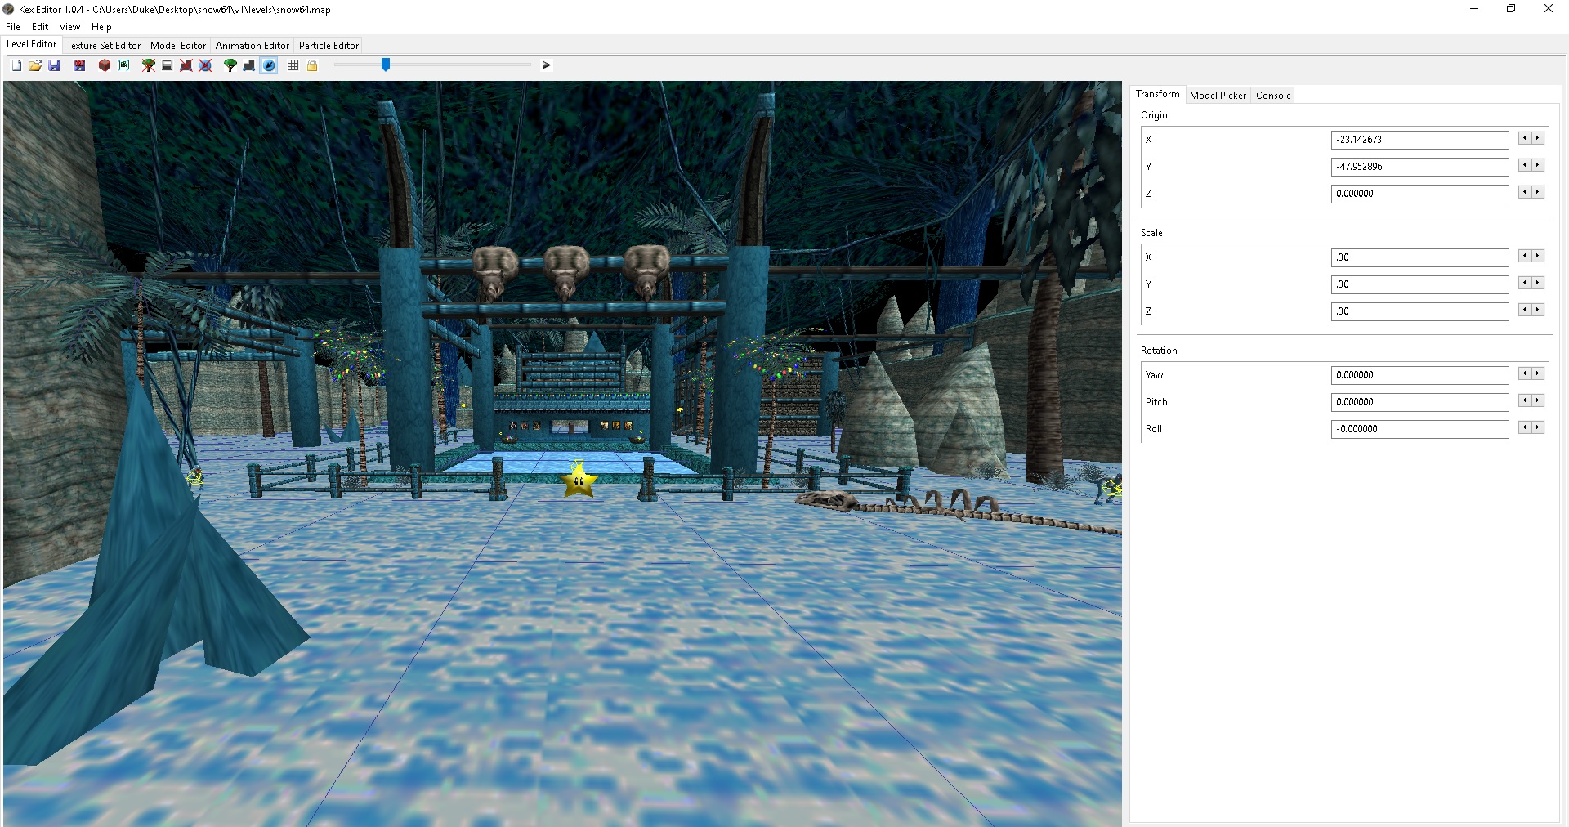Switch to the Model Picker tab
The height and width of the screenshot is (827, 1569).
click(x=1218, y=96)
